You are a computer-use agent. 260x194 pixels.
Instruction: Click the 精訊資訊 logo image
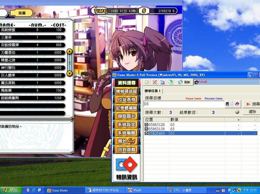click(x=127, y=168)
